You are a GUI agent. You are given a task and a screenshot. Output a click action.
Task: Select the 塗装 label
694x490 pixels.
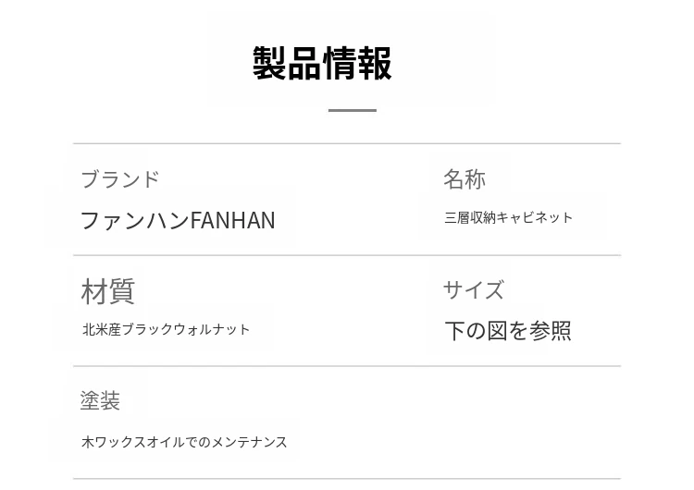(x=100, y=400)
